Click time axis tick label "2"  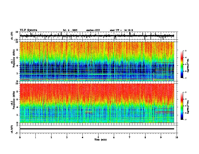click(x=51, y=137)
